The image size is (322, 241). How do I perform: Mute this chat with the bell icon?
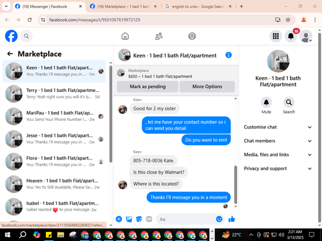coord(266,102)
